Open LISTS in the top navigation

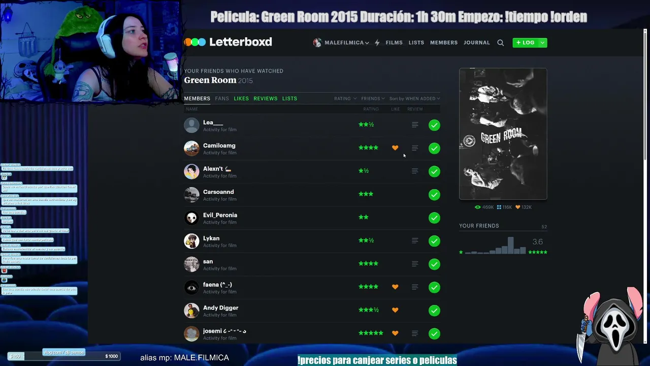click(416, 43)
